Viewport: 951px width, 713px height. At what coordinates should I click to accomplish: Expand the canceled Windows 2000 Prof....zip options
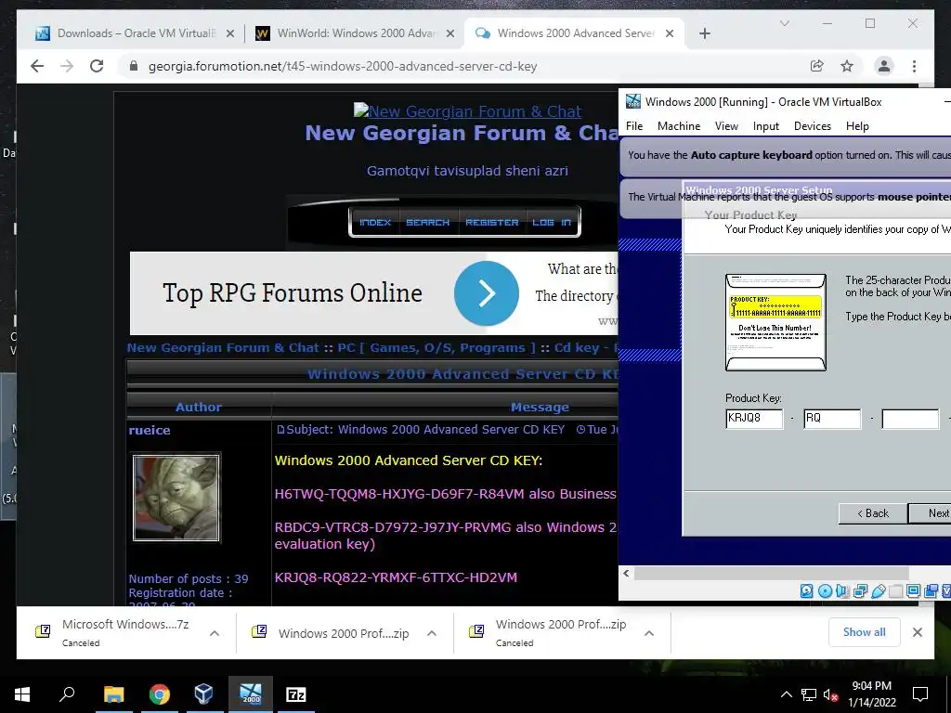(x=648, y=633)
